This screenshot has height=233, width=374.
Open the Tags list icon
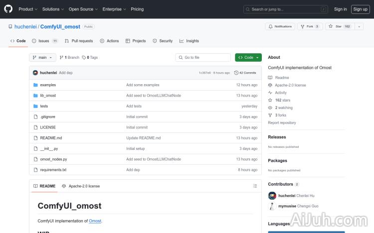tap(84, 58)
